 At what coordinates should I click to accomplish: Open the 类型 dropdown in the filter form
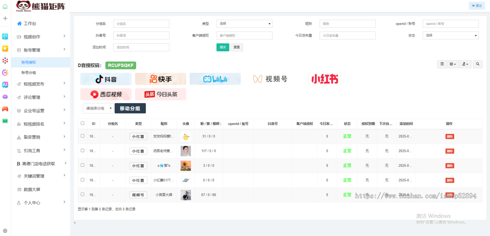[x=244, y=24]
